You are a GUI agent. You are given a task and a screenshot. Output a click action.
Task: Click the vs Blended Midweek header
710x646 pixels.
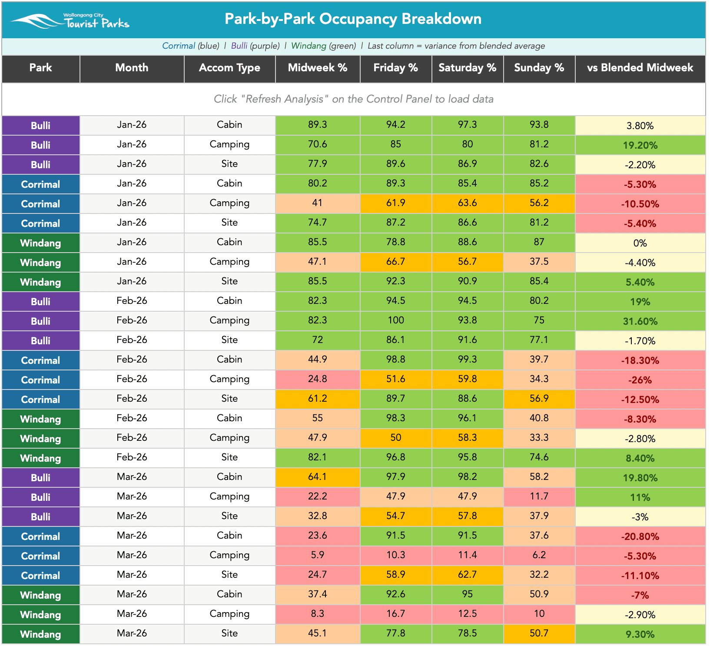click(640, 68)
